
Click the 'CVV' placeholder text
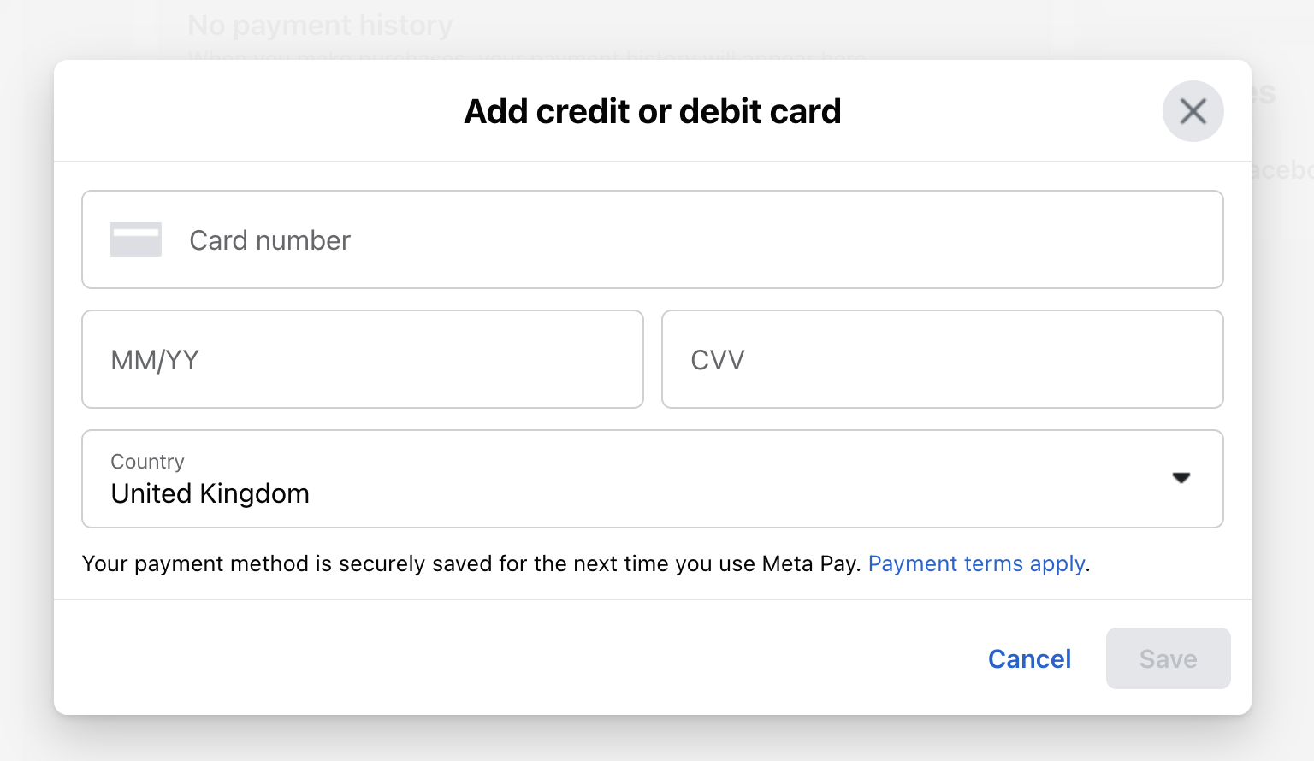point(718,360)
